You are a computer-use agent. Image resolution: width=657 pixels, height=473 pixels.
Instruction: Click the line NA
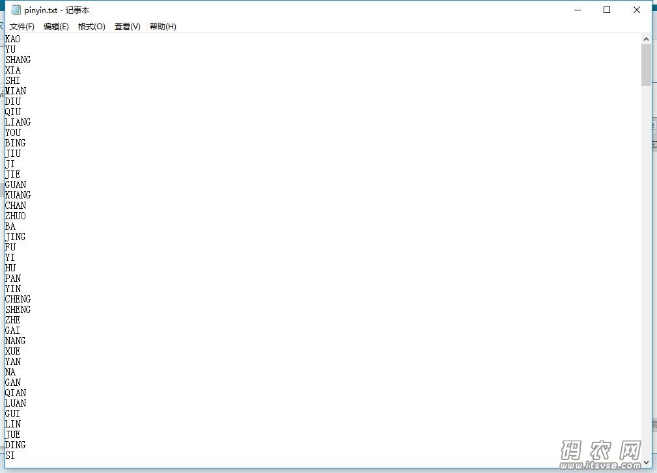click(x=10, y=372)
